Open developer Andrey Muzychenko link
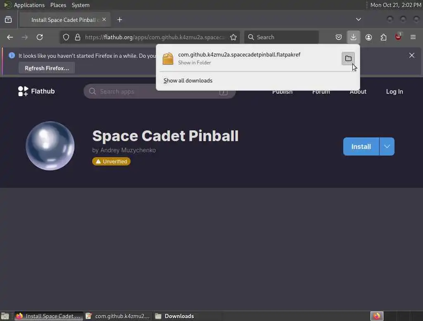Screen dimensions: 423x321 pos(124,150)
